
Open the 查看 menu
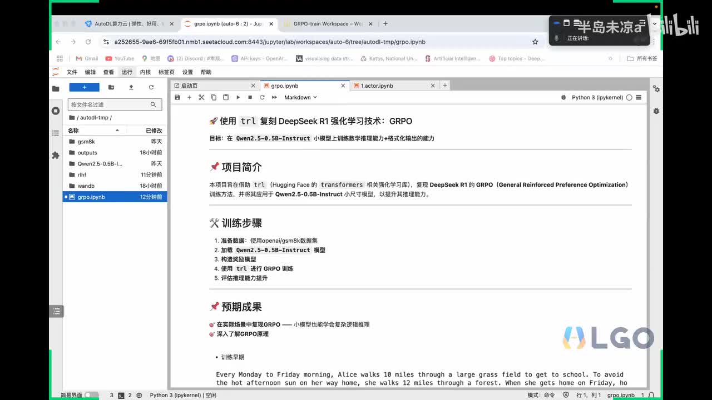coord(108,72)
